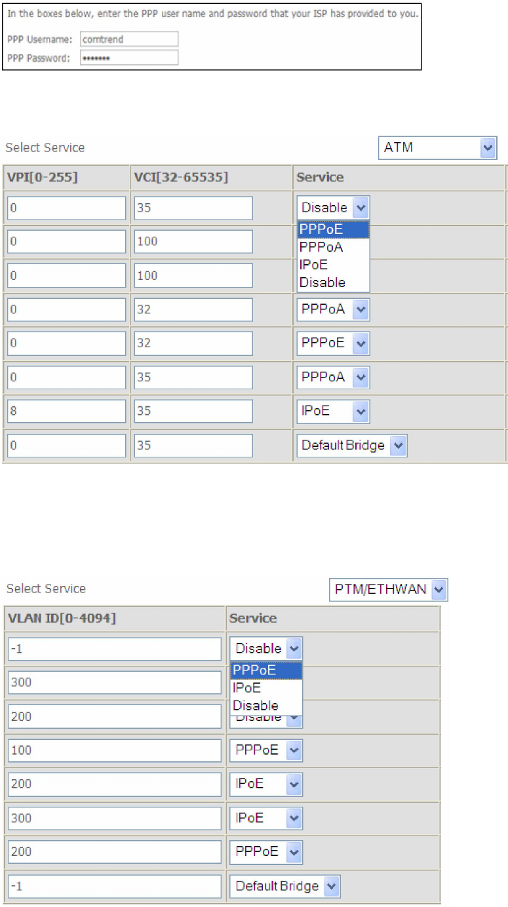Viewport: 508px width, 907px height.
Task: Open service dropdown for VLAN 300 IPoE row
Action: [266, 818]
